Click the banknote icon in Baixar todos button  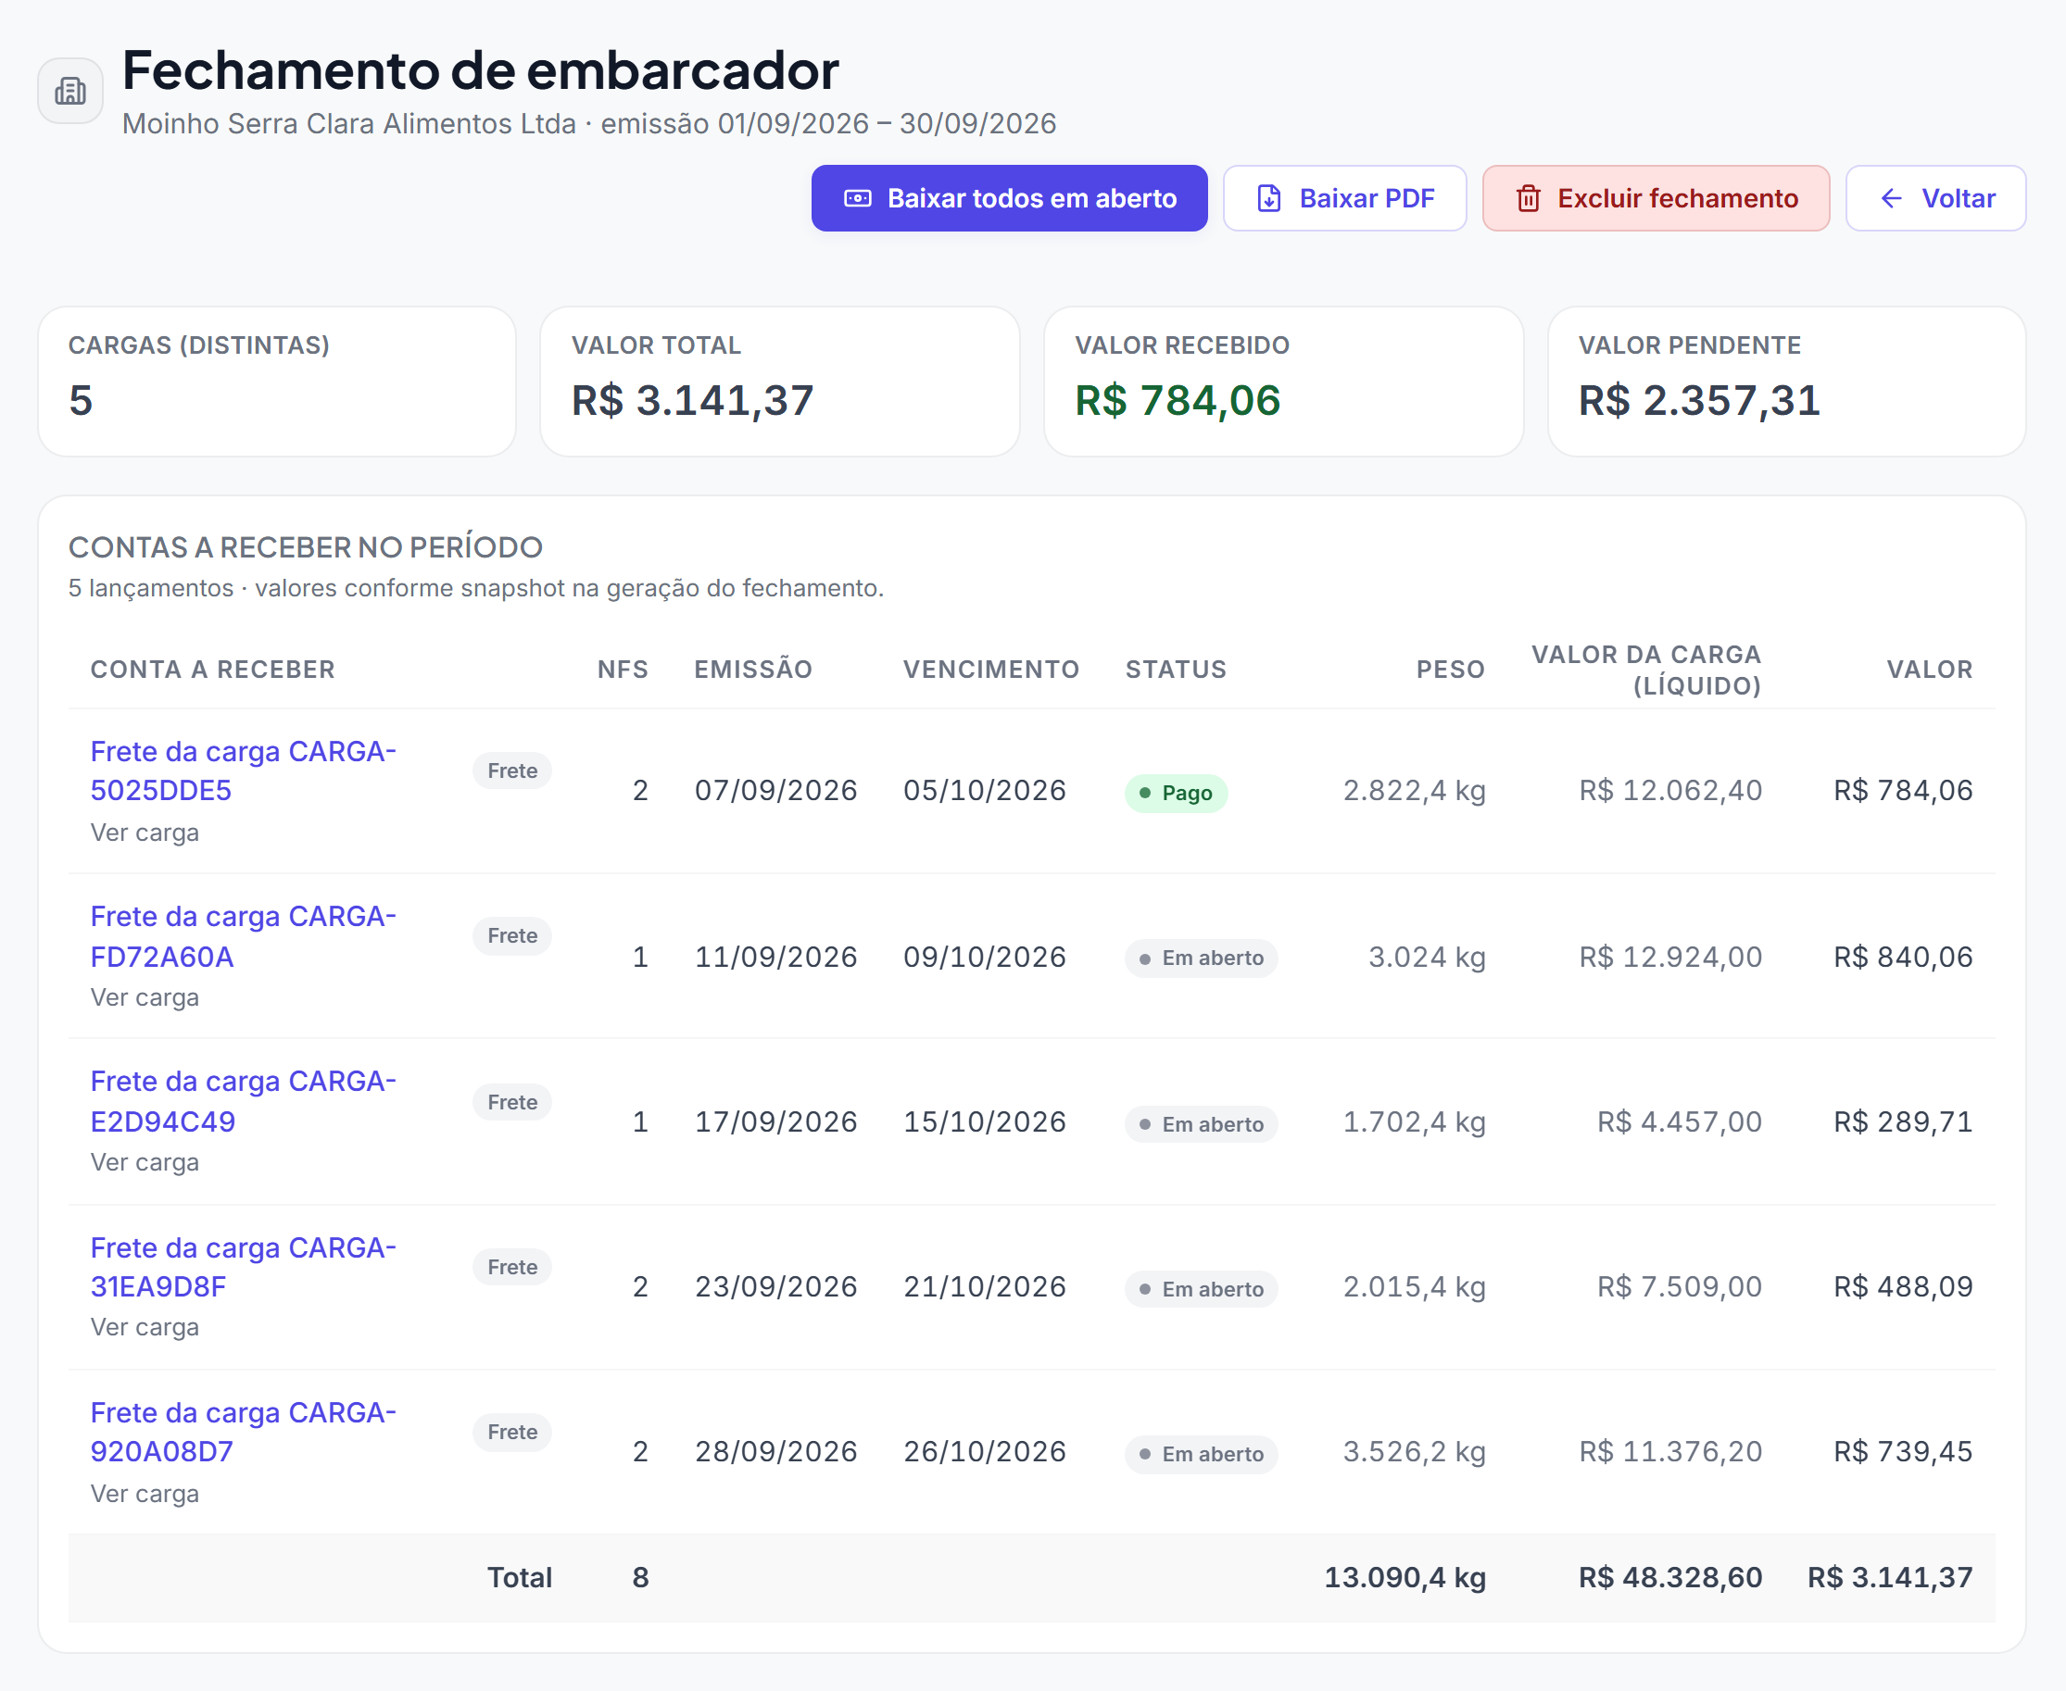(x=858, y=199)
